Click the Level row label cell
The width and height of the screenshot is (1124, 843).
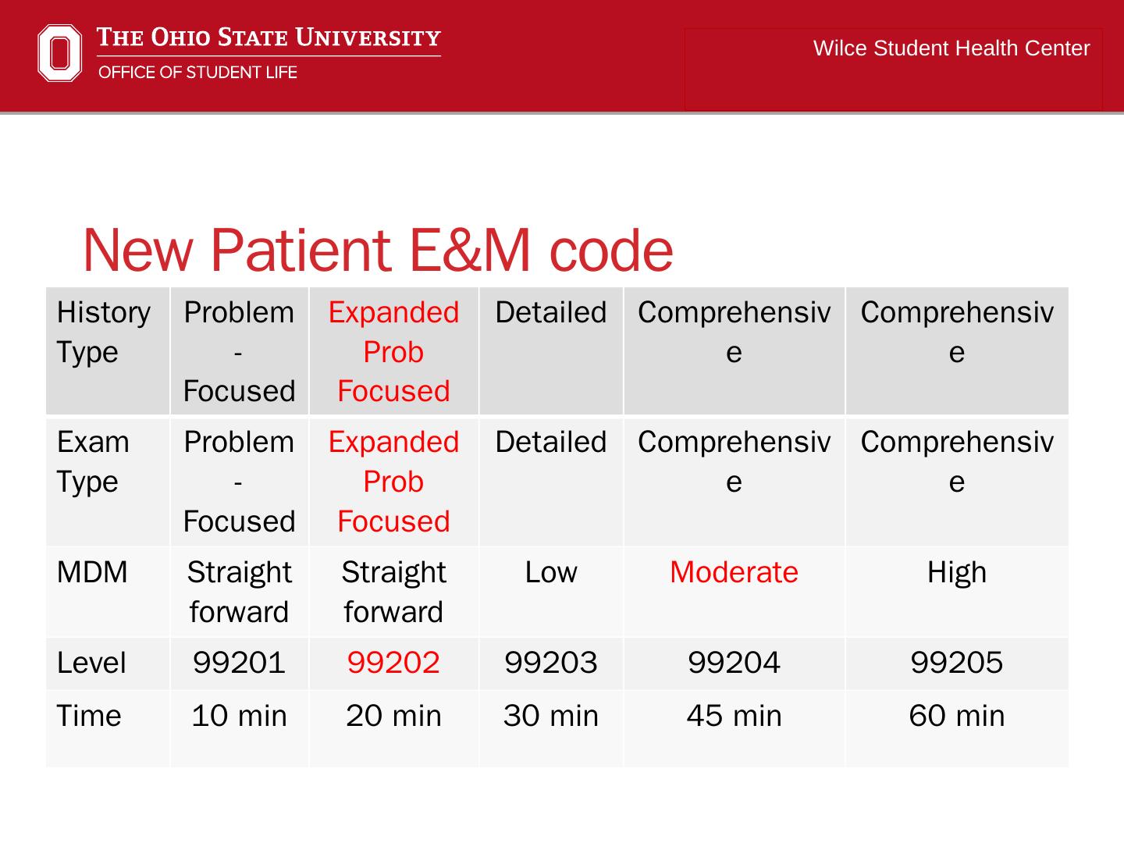pyautogui.click(x=91, y=663)
